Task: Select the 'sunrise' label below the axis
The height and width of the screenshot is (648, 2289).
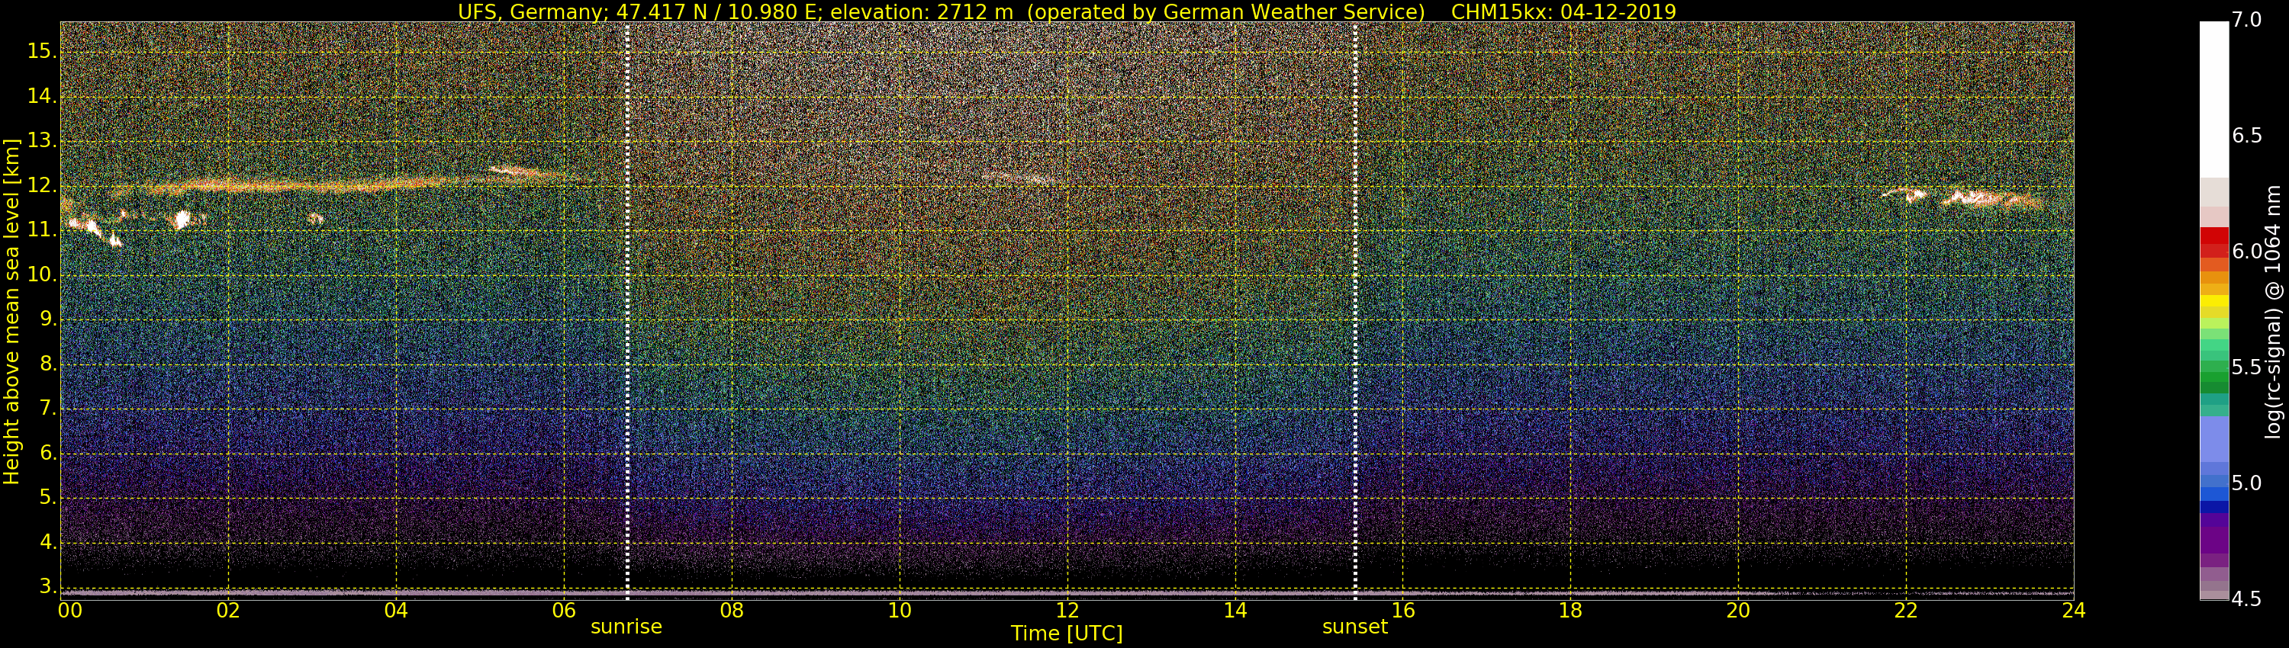Action: 626,627
